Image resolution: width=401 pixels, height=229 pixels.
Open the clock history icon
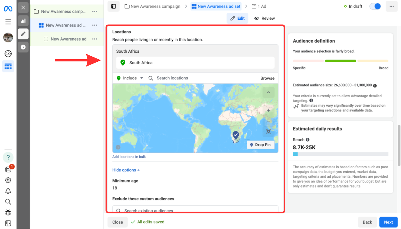(x=23, y=47)
